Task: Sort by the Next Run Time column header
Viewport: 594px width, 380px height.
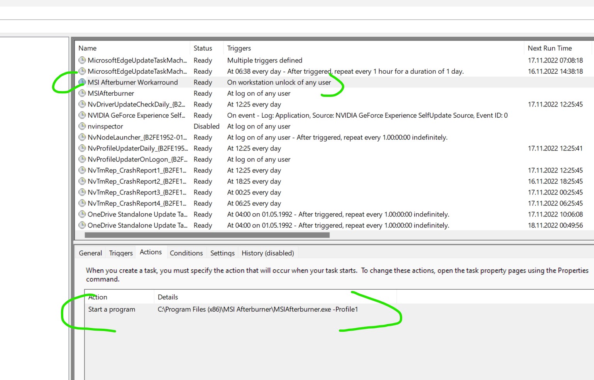Action: (550, 48)
